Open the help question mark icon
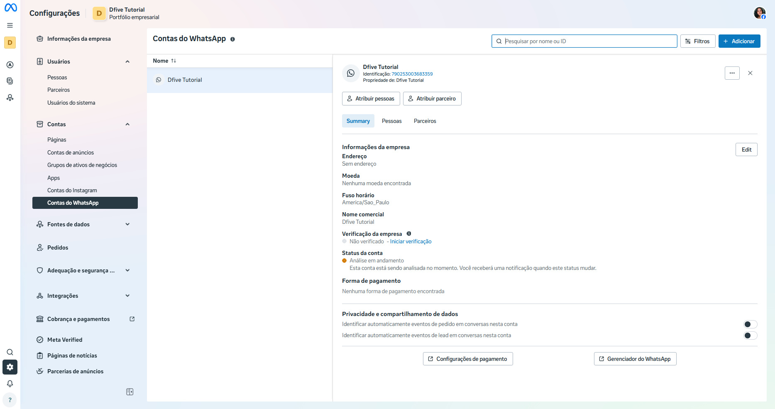 click(x=10, y=400)
